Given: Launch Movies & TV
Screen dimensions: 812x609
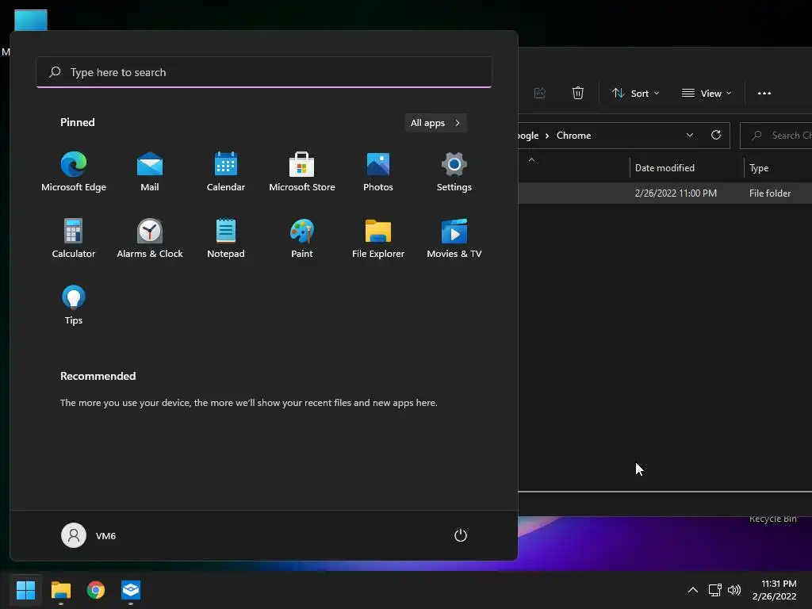Looking at the screenshot, I should [x=454, y=238].
